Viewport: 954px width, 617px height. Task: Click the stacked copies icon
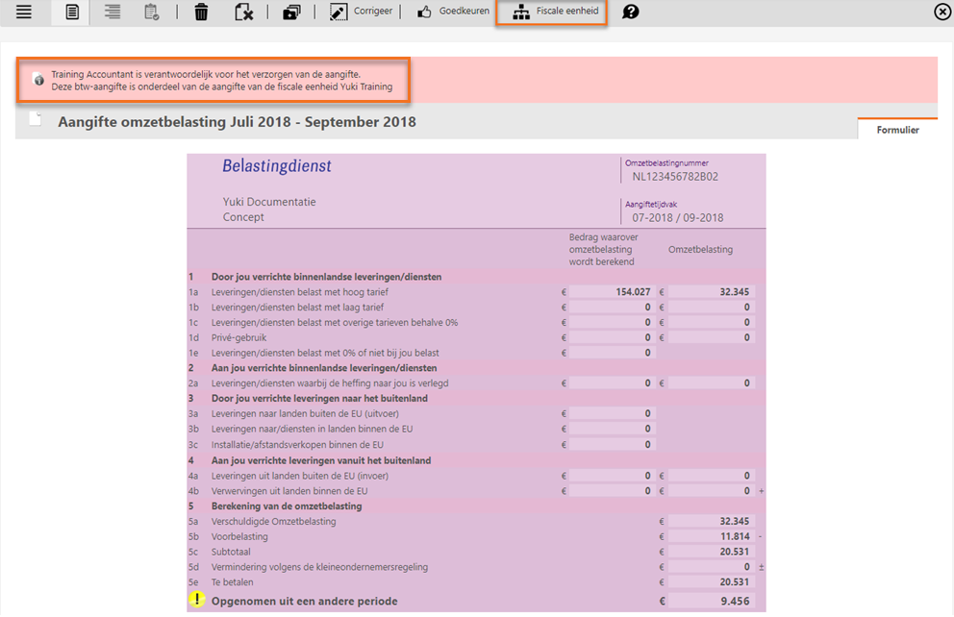(x=291, y=12)
